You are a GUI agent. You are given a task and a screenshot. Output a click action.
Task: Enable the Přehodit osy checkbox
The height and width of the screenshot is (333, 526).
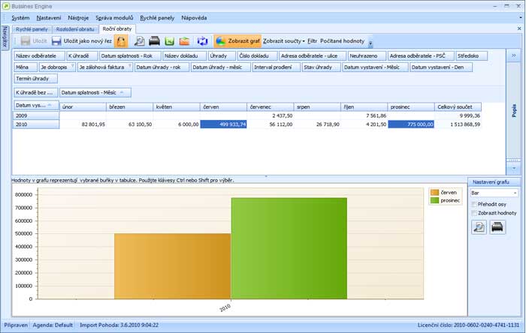tap(474, 203)
